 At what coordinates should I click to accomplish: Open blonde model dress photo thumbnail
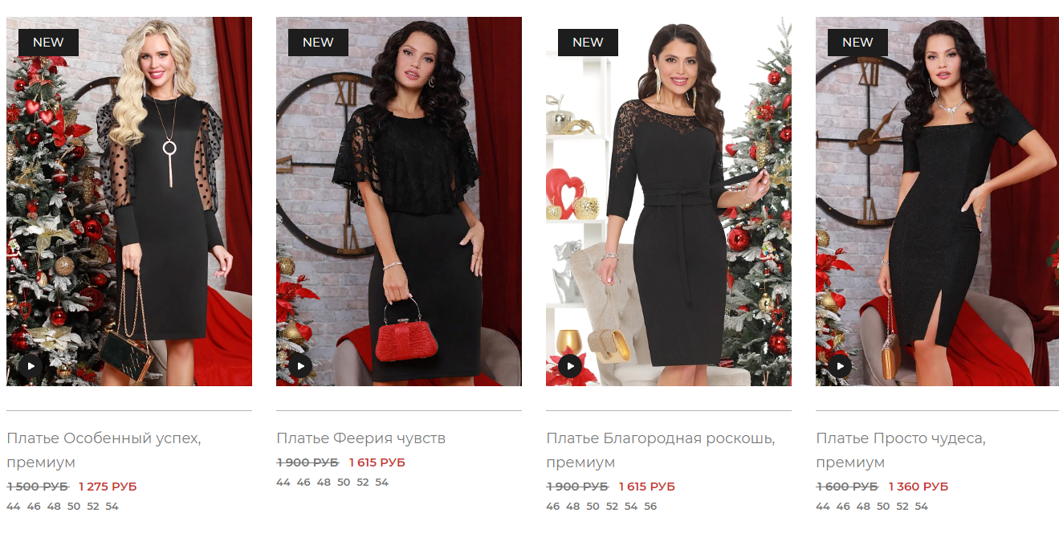tap(129, 202)
